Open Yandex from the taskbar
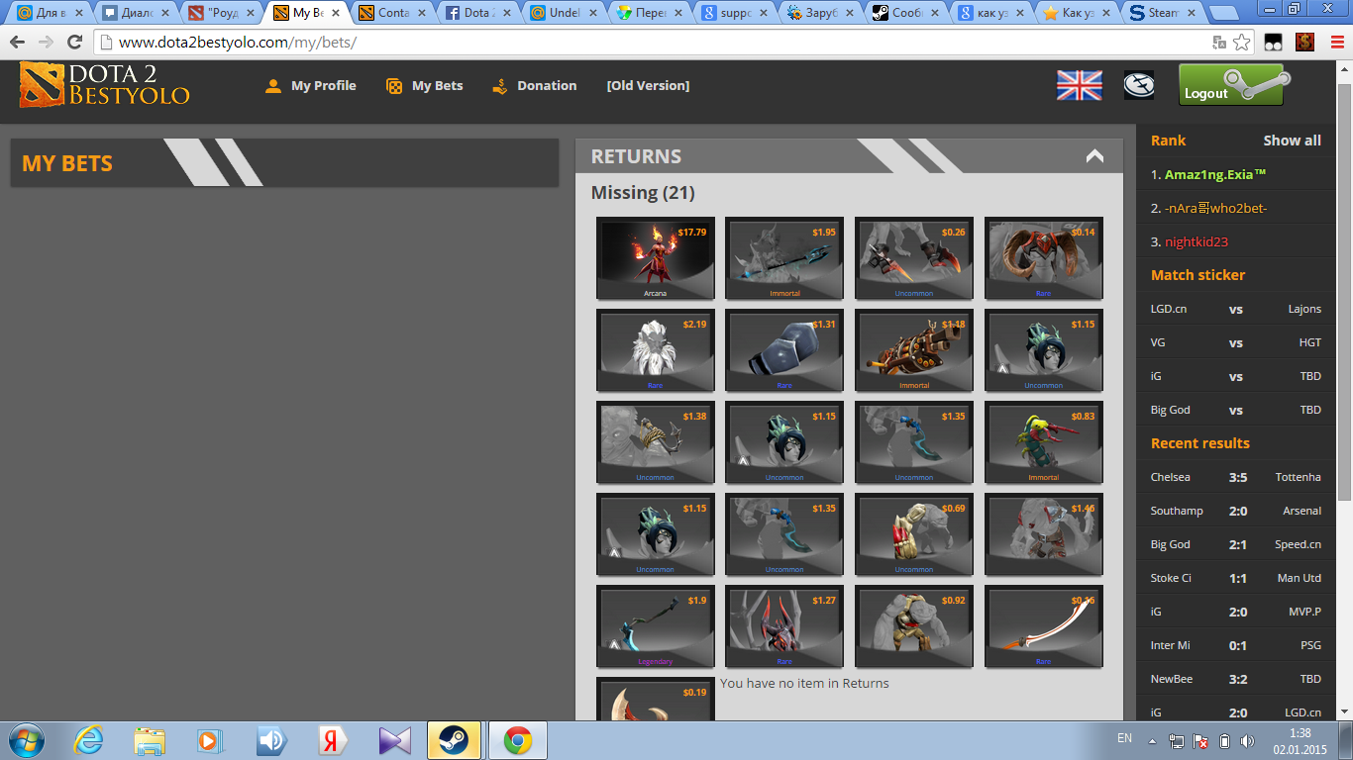The width and height of the screenshot is (1353, 760). coord(331,740)
